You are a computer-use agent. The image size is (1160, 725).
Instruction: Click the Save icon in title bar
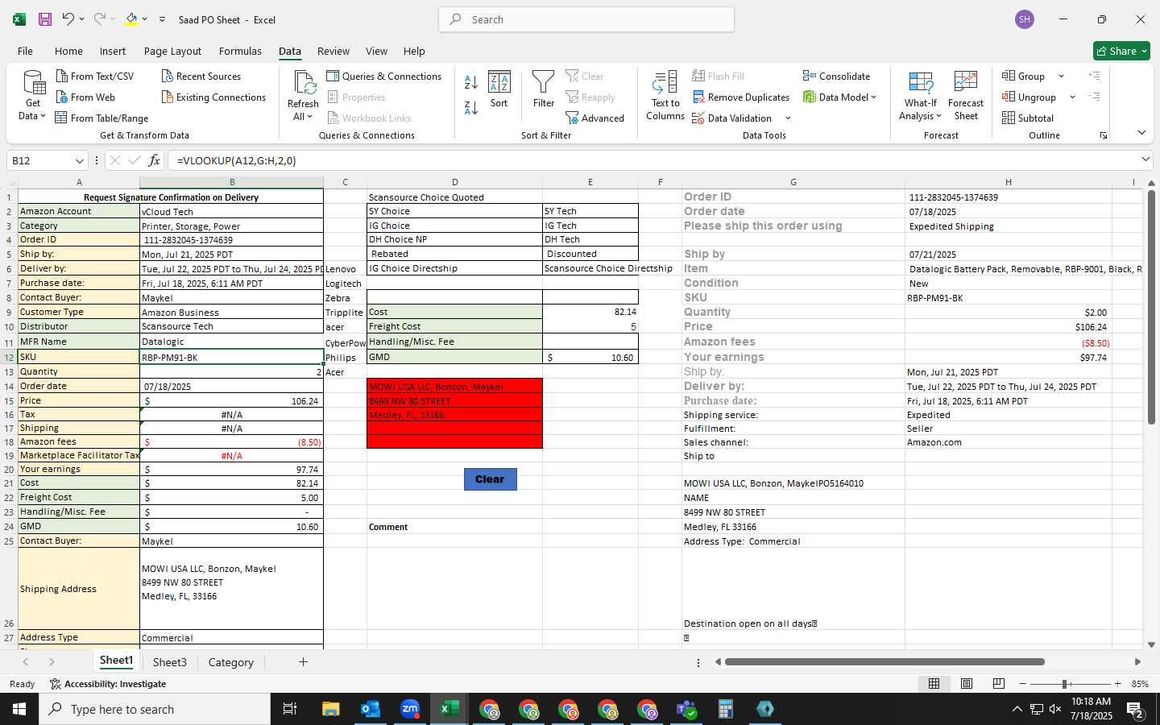point(45,19)
